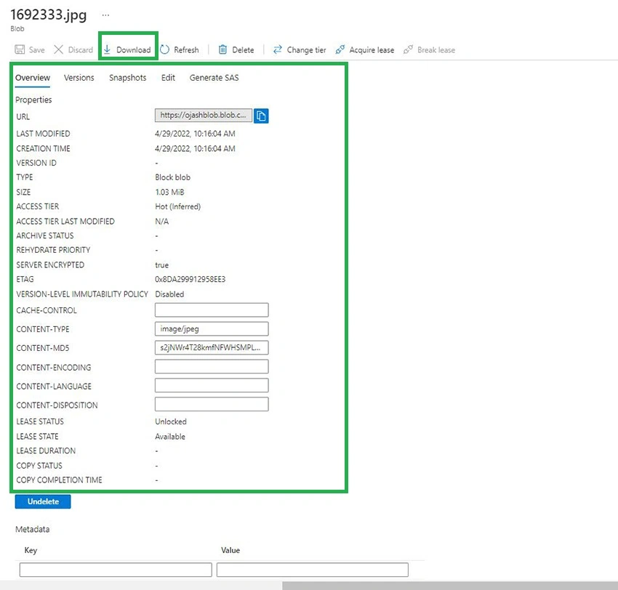Screen dimensions: 618x590
Task: Click into the CACHE-CONTROL field
Action: pyautogui.click(x=212, y=310)
